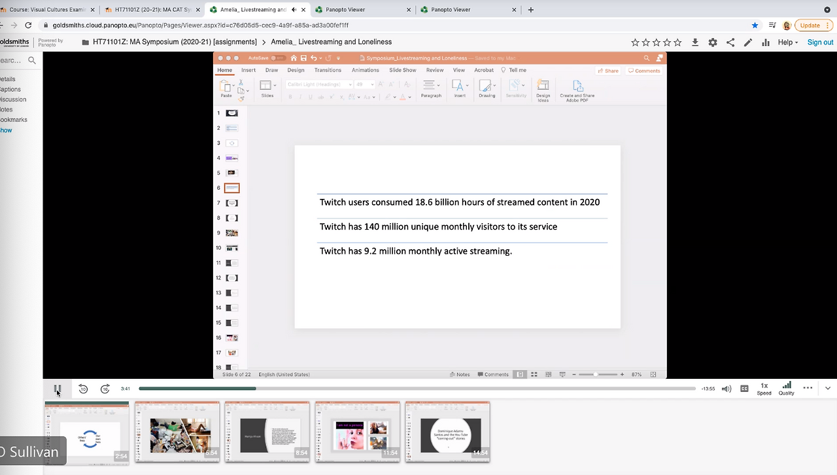Open the playback Speed menu
The width and height of the screenshot is (837, 475).
[x=764, y=389]
